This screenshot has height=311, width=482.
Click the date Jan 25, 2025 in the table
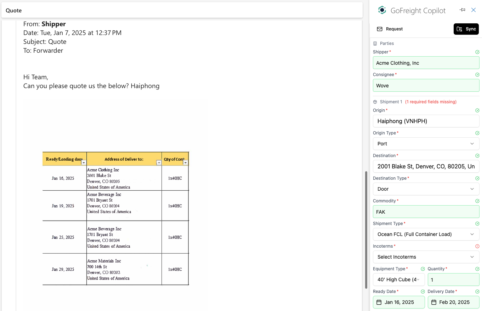[x=63, y=237]
